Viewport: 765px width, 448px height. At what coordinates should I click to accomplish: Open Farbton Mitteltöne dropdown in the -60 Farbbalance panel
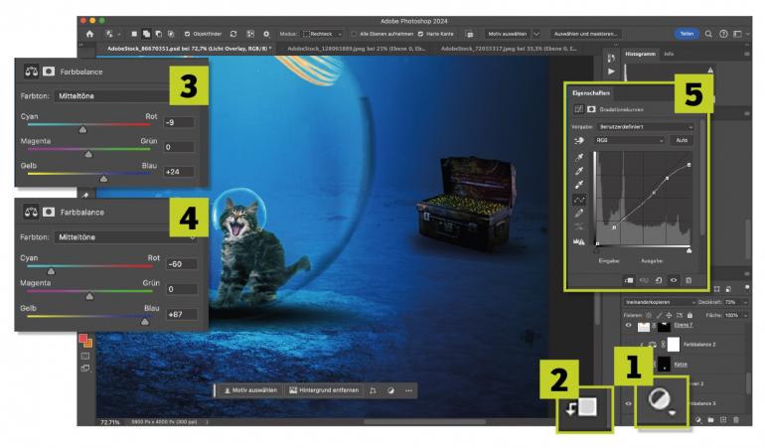[x=125, y=237]
